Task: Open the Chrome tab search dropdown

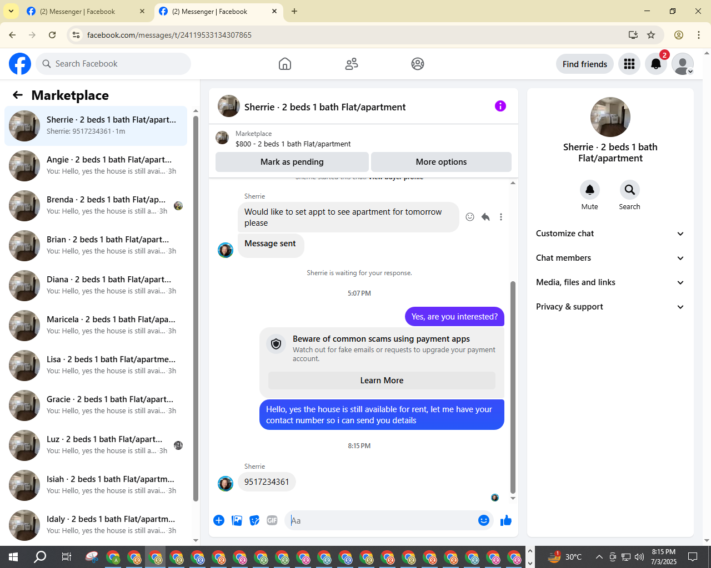Action: coord(11,11)
